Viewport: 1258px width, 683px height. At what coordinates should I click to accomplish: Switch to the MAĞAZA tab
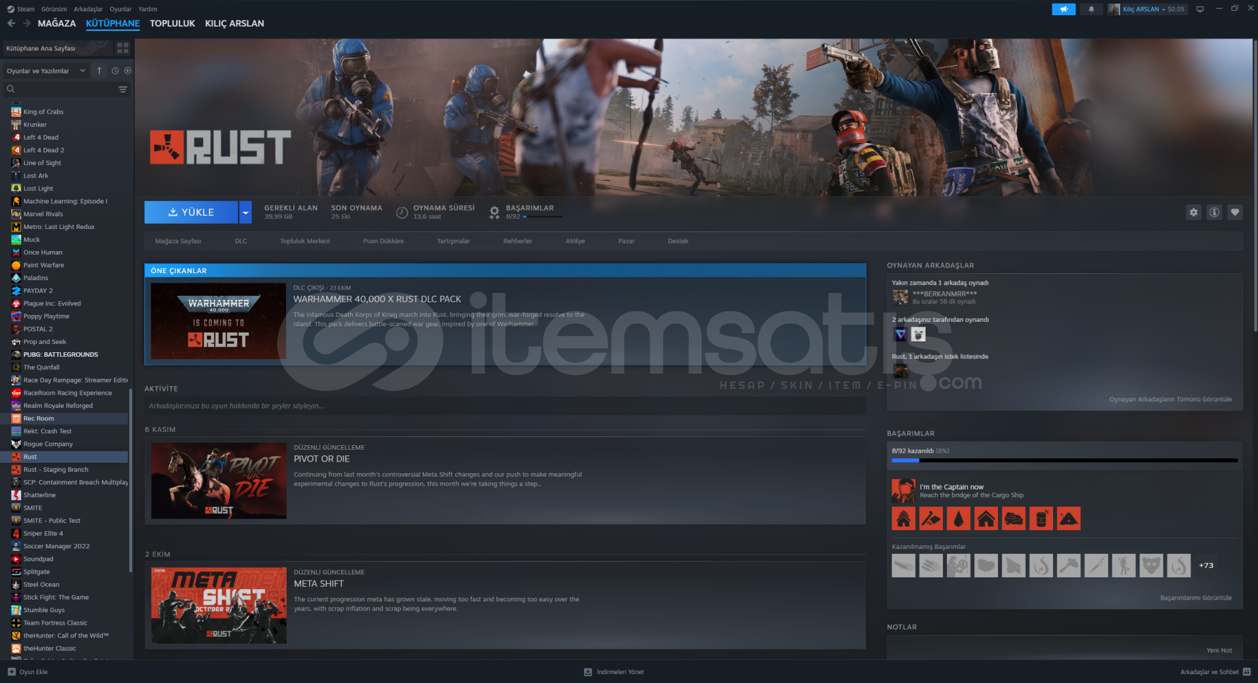[x=56, y=23]
